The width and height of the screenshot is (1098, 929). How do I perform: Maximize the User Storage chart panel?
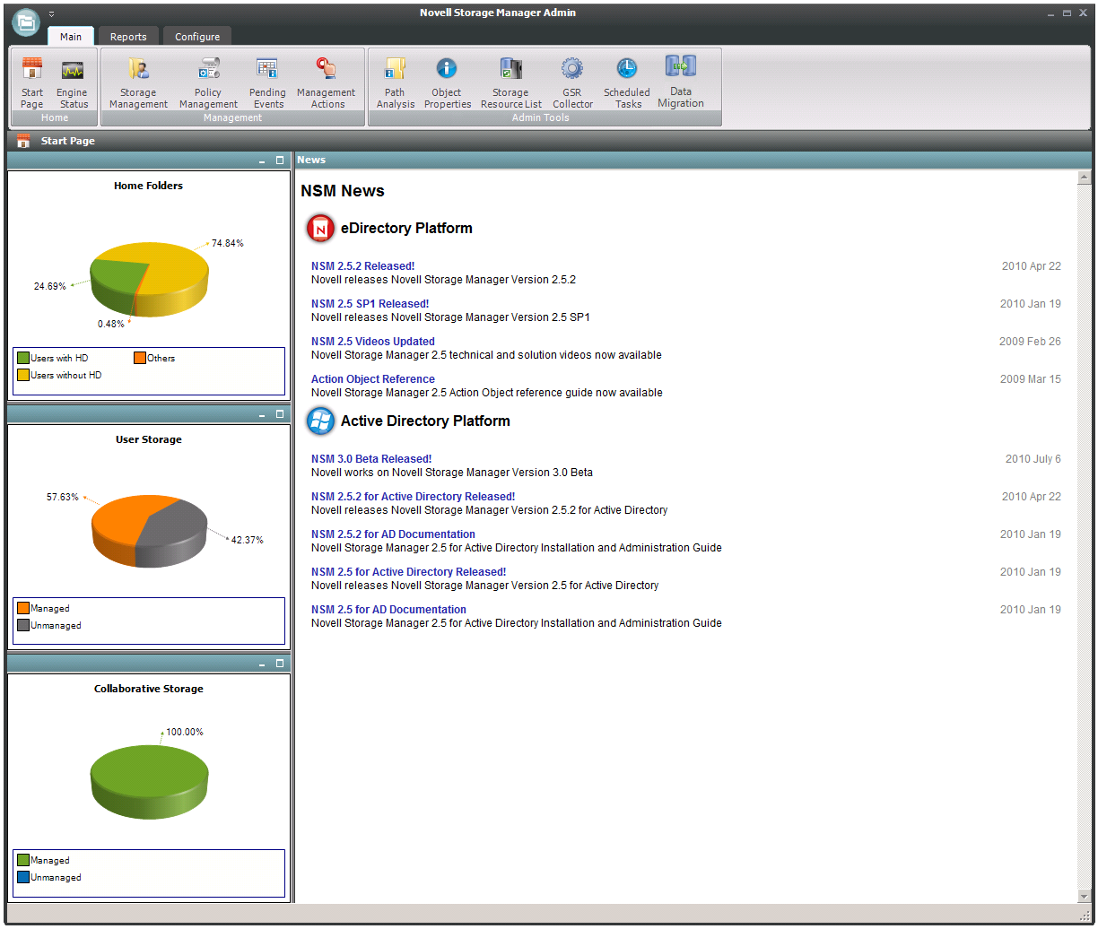point(280,413)
